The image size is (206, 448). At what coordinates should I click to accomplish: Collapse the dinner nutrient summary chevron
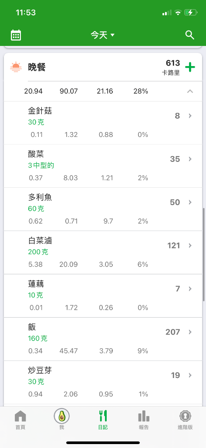(190, 91)
